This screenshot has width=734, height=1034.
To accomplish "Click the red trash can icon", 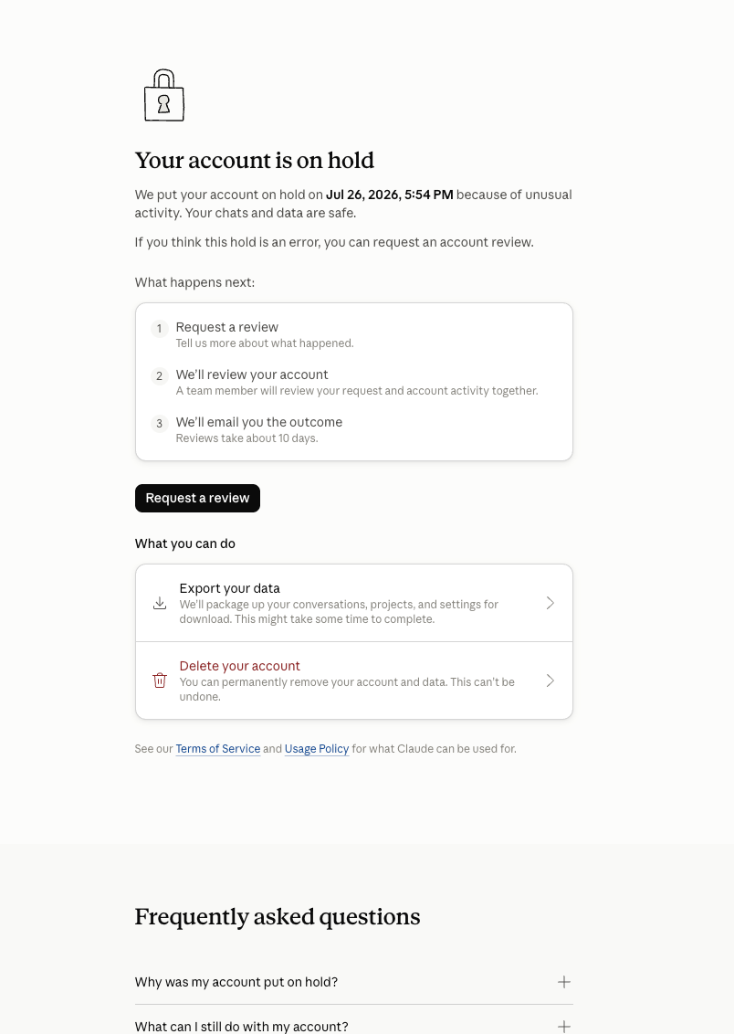I will pos(160,681).
